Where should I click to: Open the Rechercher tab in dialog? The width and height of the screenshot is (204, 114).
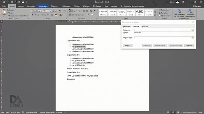tap(127, 27)
